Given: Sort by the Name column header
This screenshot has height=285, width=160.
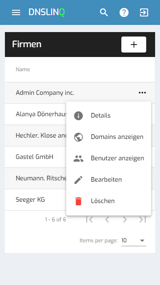Looking at the screenshot, I should (x=23, y=69).
